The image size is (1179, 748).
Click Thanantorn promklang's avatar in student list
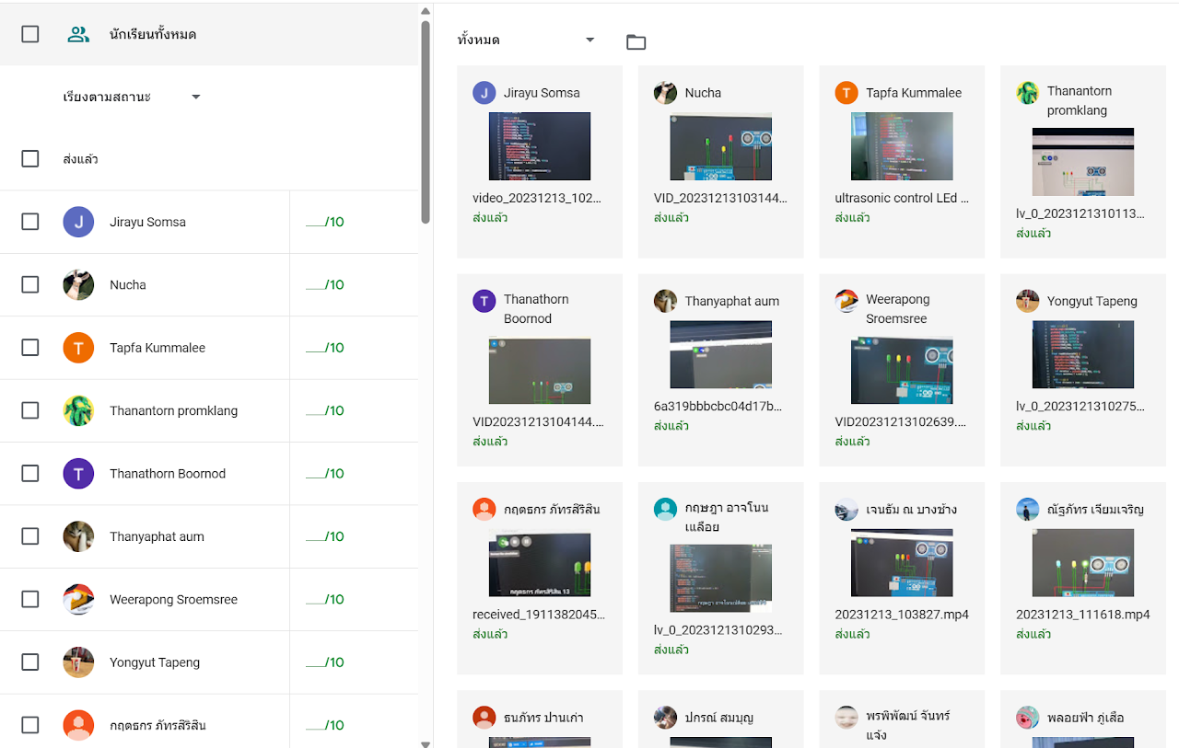pyautogui.click(x=78, y=410)
